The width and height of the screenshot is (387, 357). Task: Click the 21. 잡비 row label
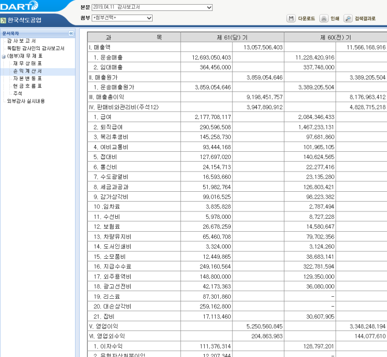104,316
